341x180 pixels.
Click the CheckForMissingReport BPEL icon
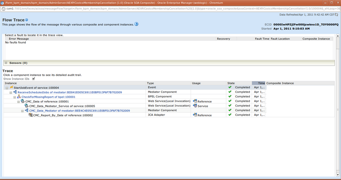click(x=19, y=97)
